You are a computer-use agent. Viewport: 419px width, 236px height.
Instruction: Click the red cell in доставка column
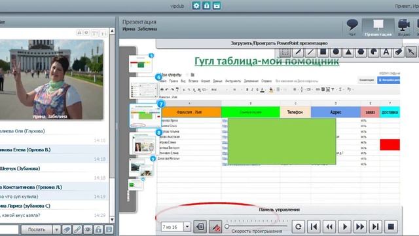pyautogui.click(x=390, y=144)
